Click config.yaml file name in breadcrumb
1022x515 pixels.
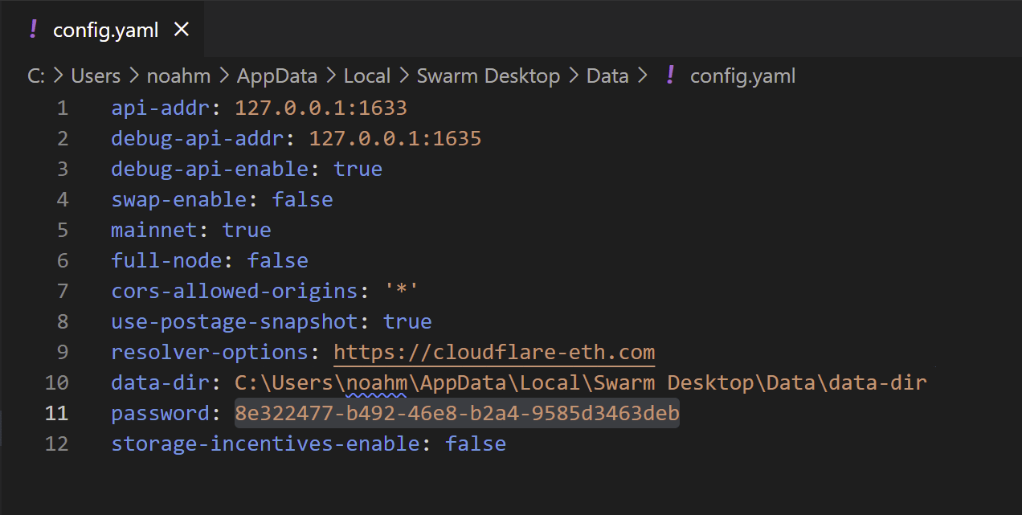coord(742,76)
